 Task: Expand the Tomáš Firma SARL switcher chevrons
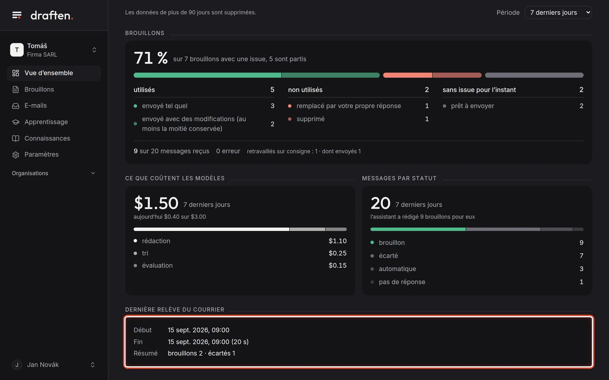(94, 50)
